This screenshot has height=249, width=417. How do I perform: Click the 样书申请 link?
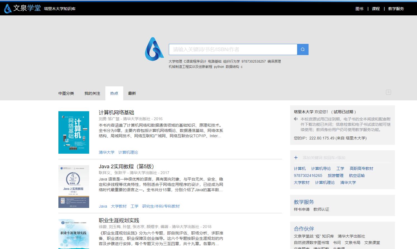(302, 209)
